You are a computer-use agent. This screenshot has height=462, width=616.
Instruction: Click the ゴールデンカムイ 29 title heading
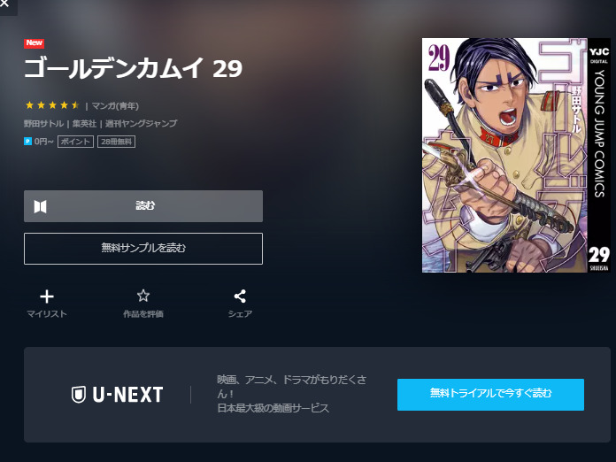pyautogui.click(x=133, y=68)
